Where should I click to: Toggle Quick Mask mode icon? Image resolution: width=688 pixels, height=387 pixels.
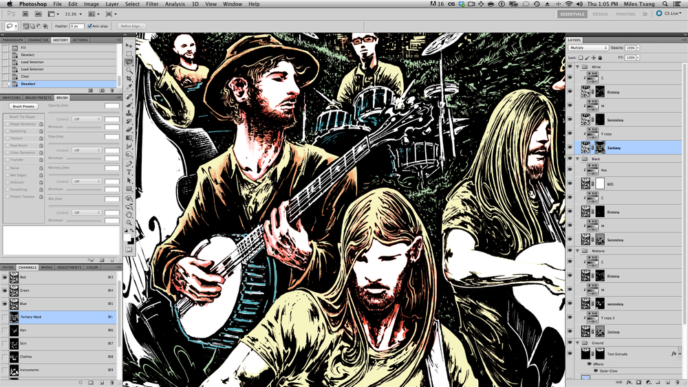pyautogui.click(x=129, y=250)
